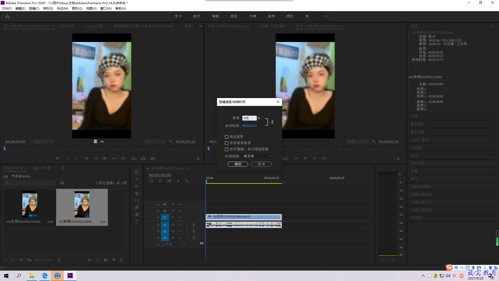Viewport: 499px width, 281px height.
Task: Adjust project panel thumbnail zoom slider
Action: pos(44,260)
